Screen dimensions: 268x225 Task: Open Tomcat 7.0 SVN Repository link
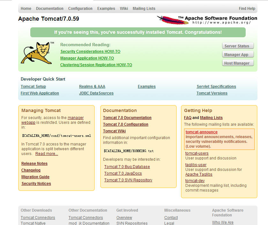128,180
